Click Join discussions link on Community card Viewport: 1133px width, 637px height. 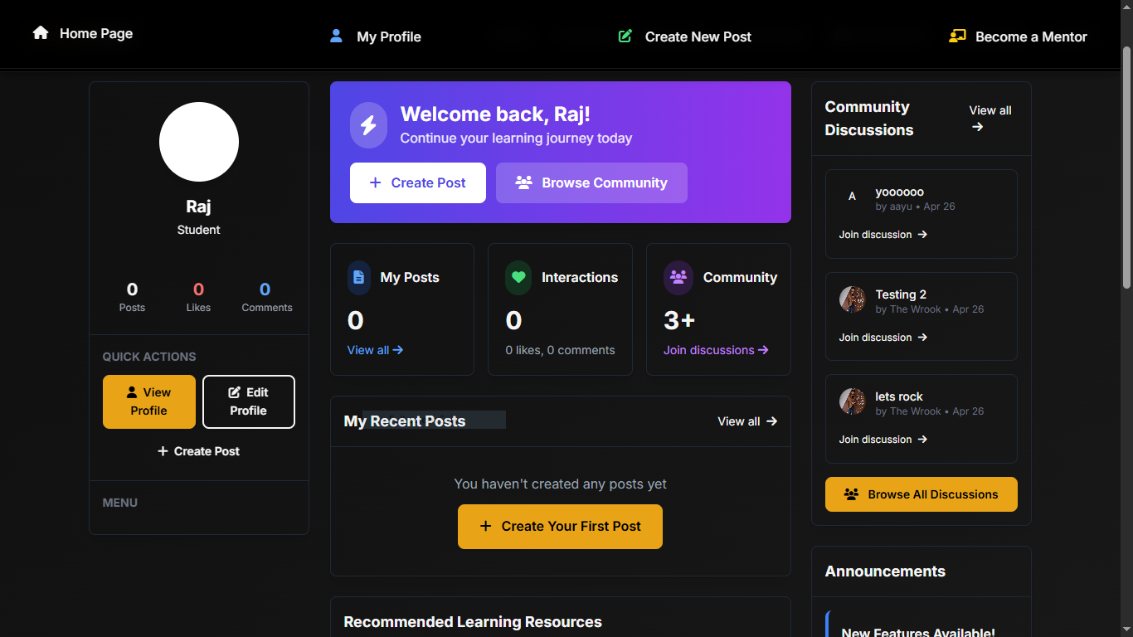tap(716, 350)
